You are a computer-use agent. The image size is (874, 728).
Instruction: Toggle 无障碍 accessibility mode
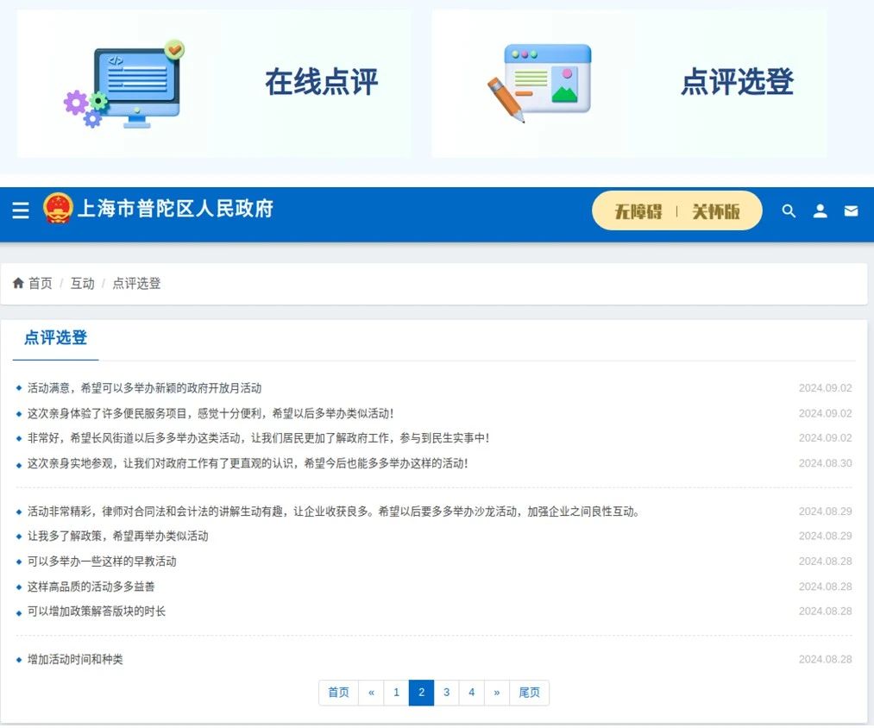tap(638, 211)
